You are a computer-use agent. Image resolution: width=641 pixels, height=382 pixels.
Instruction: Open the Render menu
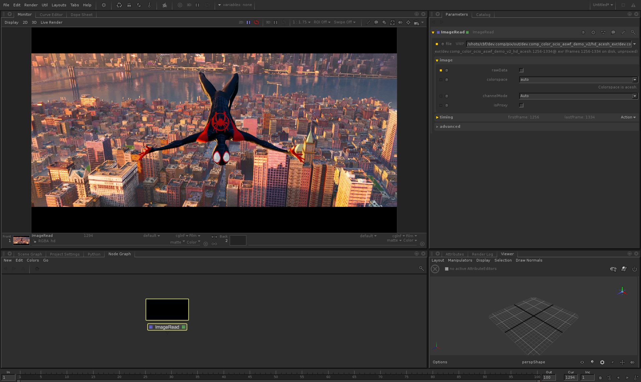tap(31, 5)
